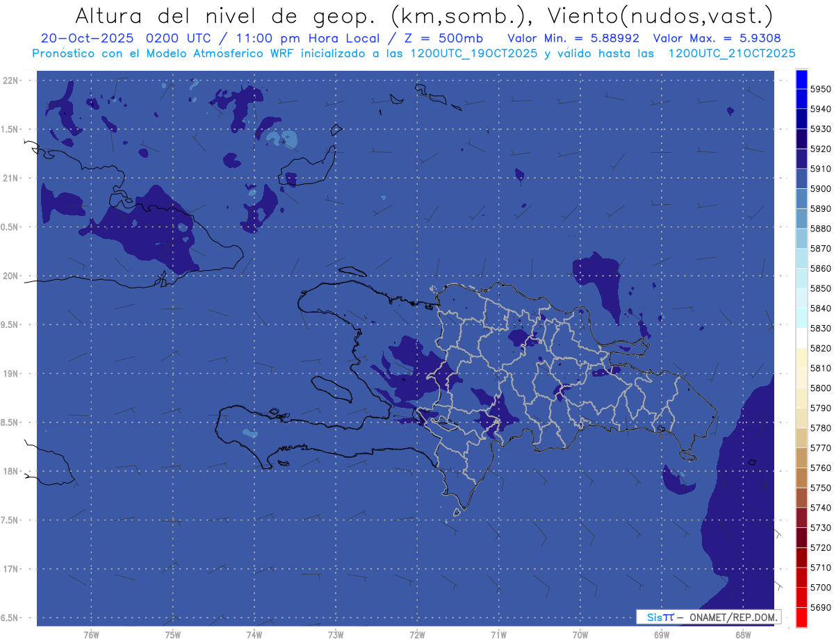Screen dimensions: 834x644
Task: Click the colorbar swatch between 5810 and 5820
Action: point(801,358)
